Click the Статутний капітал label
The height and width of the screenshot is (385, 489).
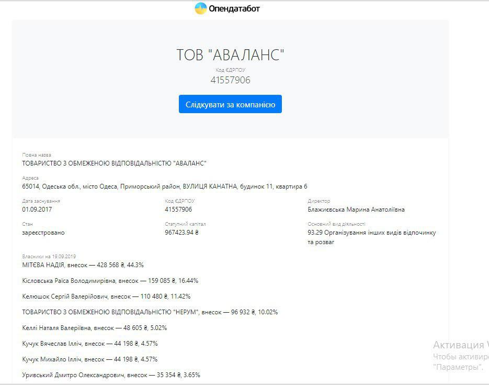[185, 224]
